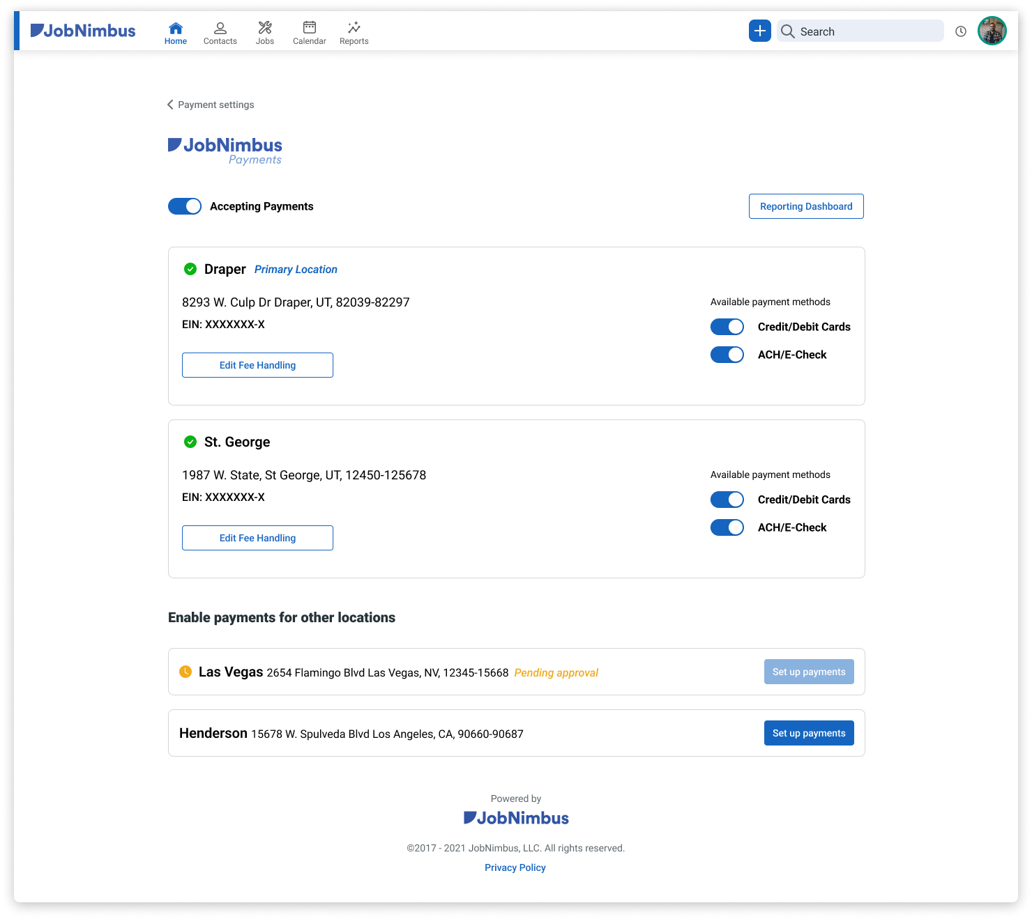Open the user profile avatar
The image size is (1032, 919).
point(992,31)
